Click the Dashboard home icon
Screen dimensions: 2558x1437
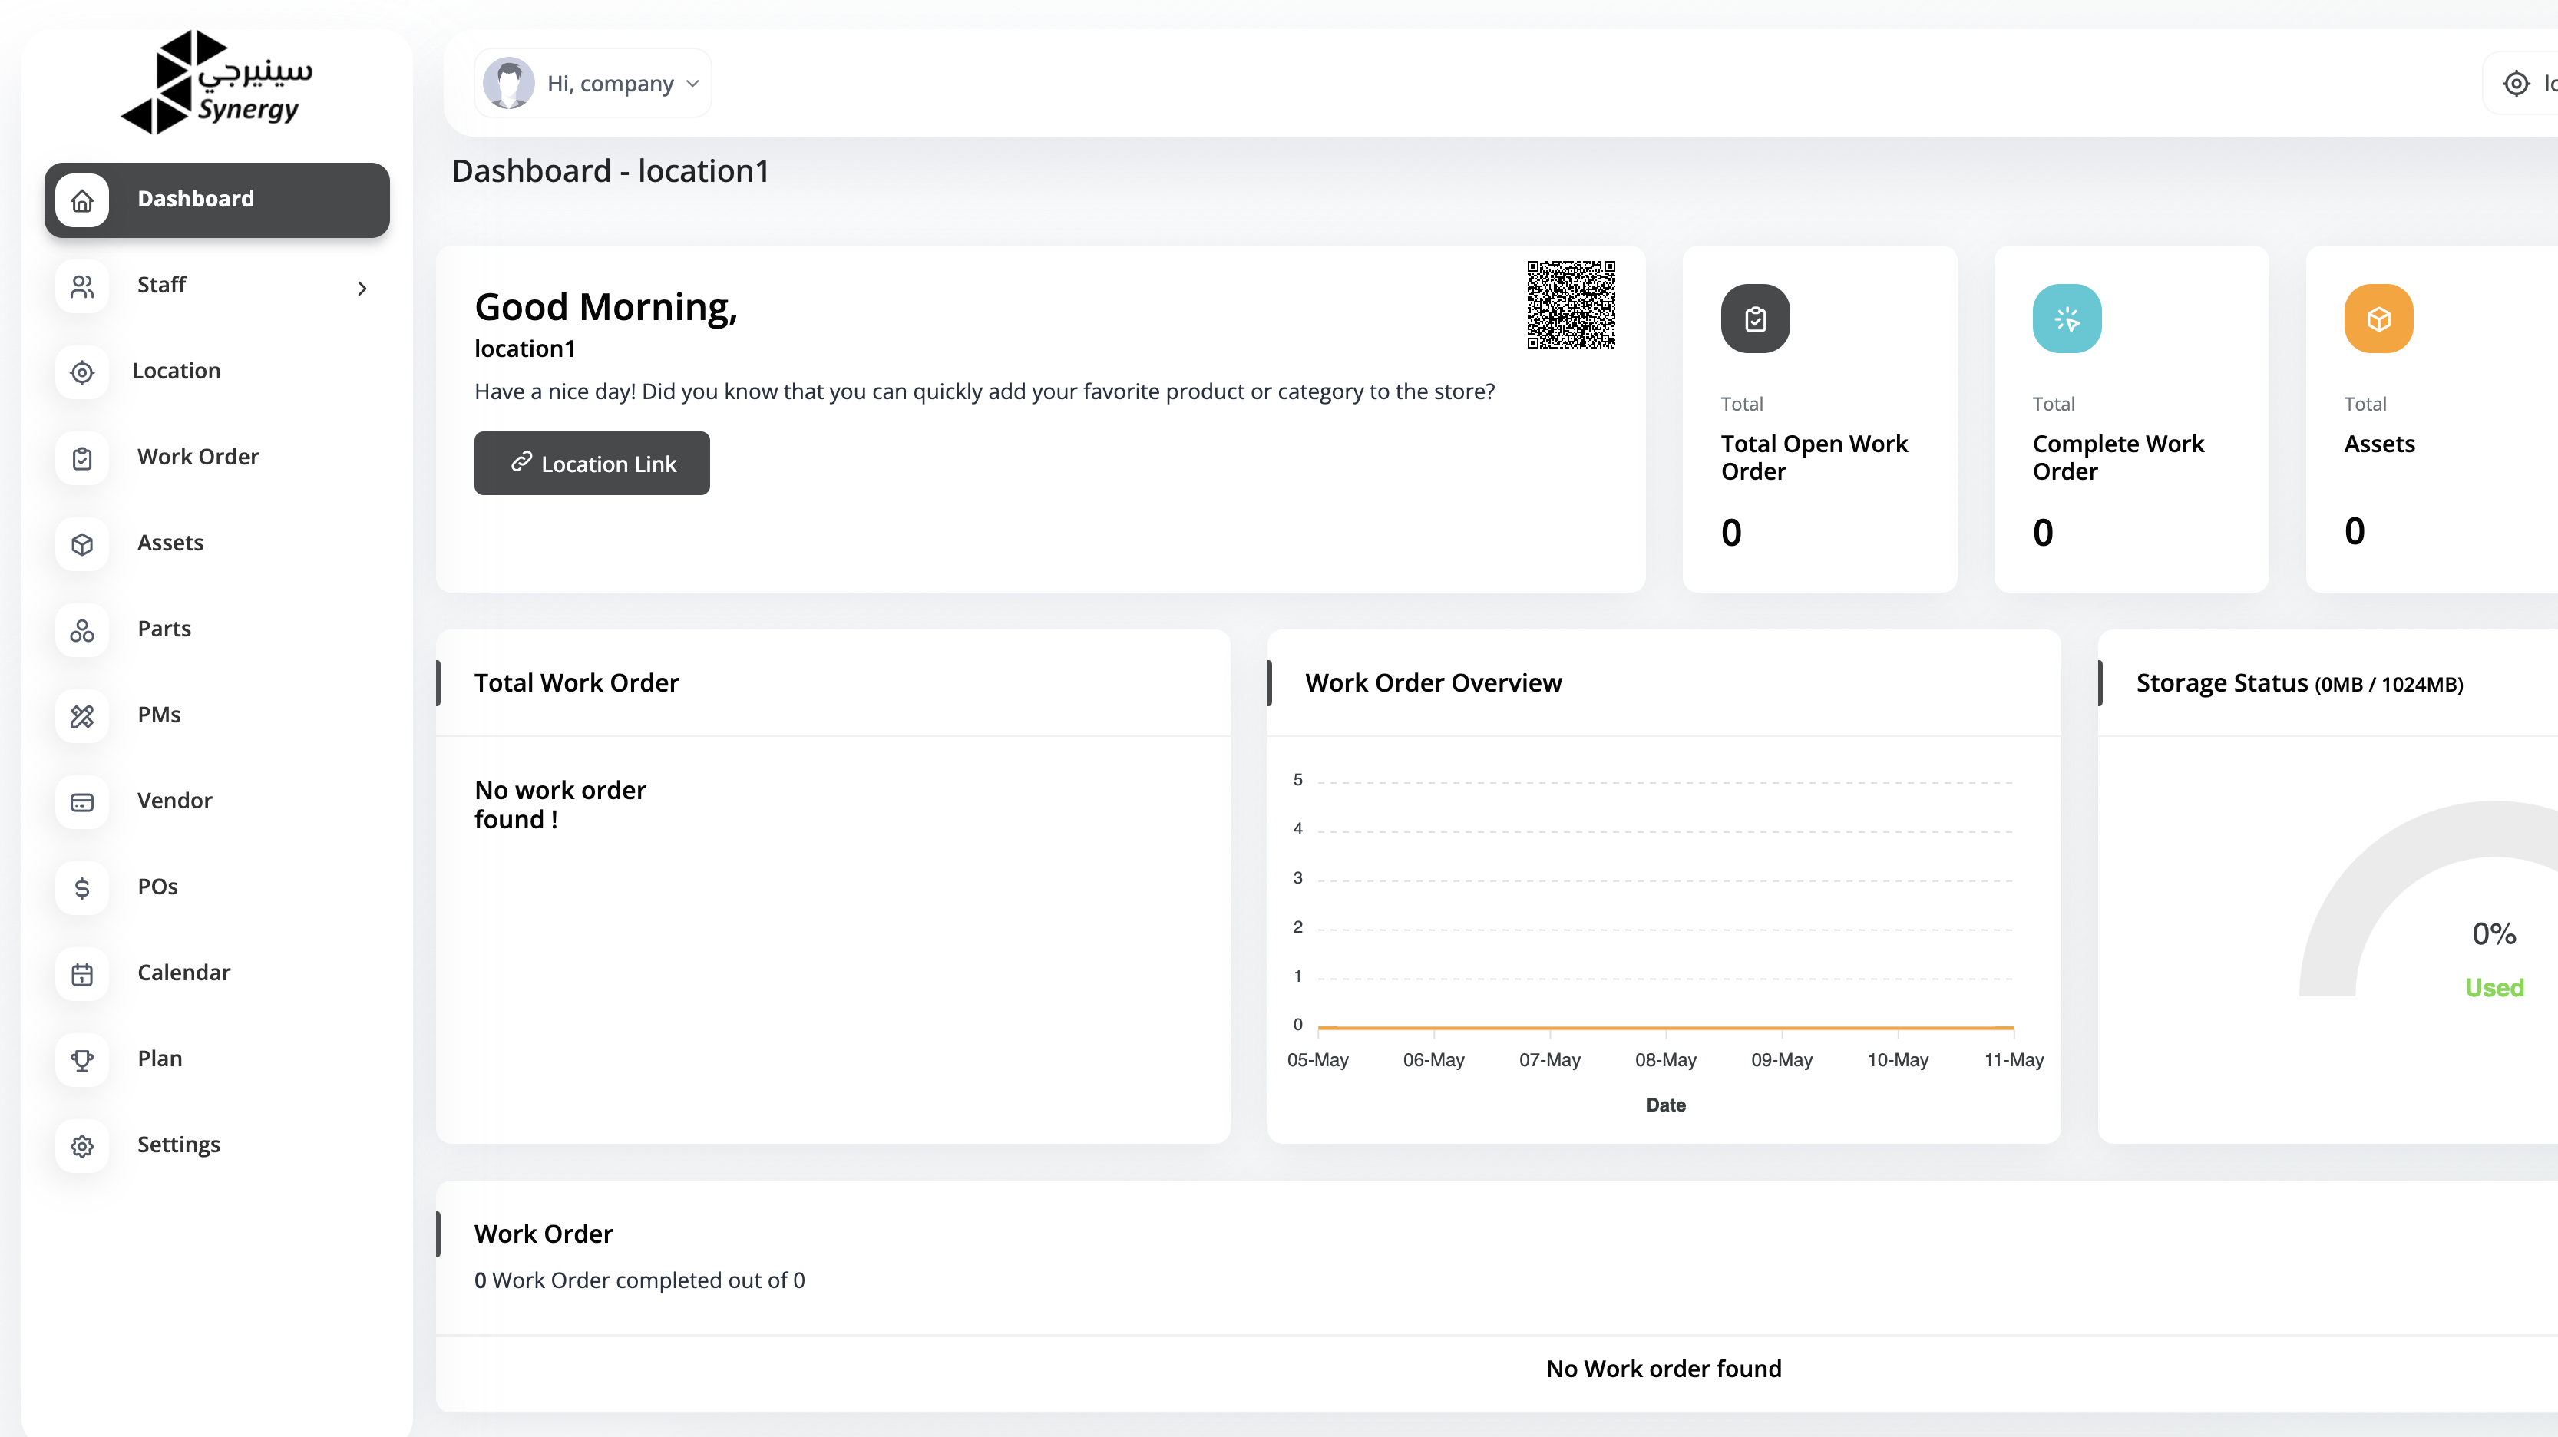[x=82, y=200]
